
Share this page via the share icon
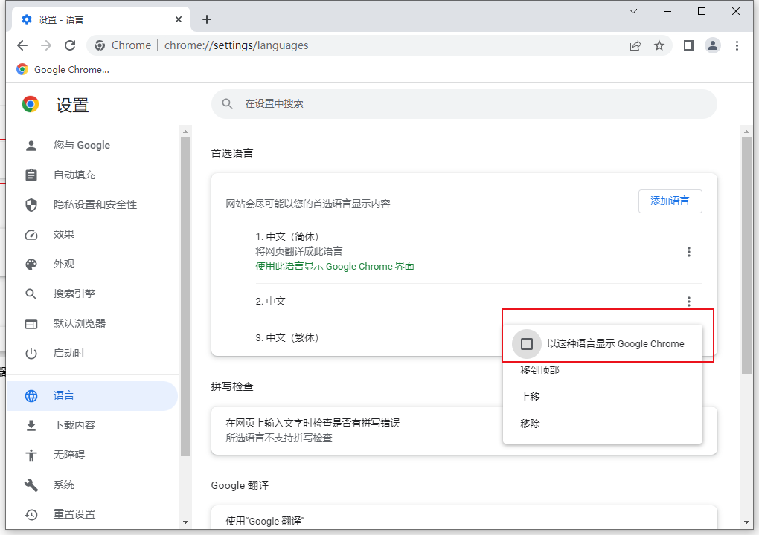coord(635,45)
